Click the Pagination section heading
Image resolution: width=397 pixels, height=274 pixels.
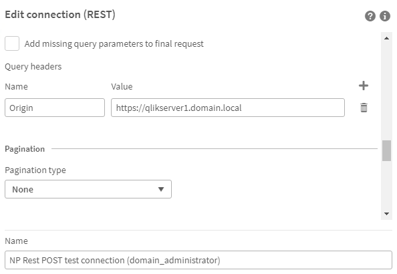[25, 149]
